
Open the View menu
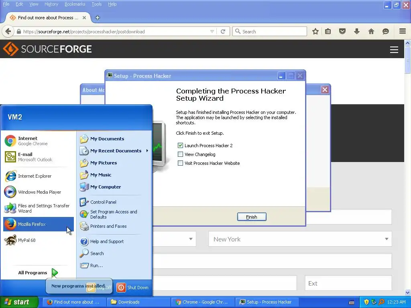tap(34, 4)
